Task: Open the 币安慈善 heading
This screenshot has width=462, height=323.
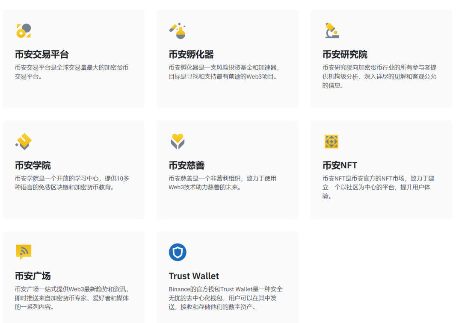Action: point(187,165)
